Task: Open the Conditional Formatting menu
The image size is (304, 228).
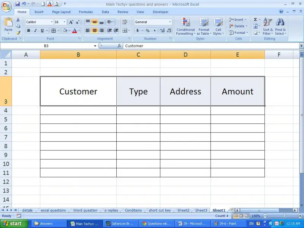Action: (x=185, y=27)
